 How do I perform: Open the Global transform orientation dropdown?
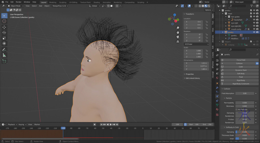pos(95,6)
